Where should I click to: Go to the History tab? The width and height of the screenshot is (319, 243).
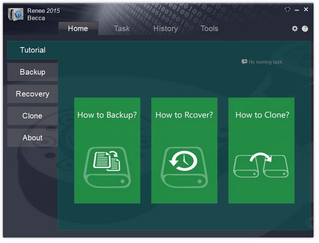pos(165,28)
